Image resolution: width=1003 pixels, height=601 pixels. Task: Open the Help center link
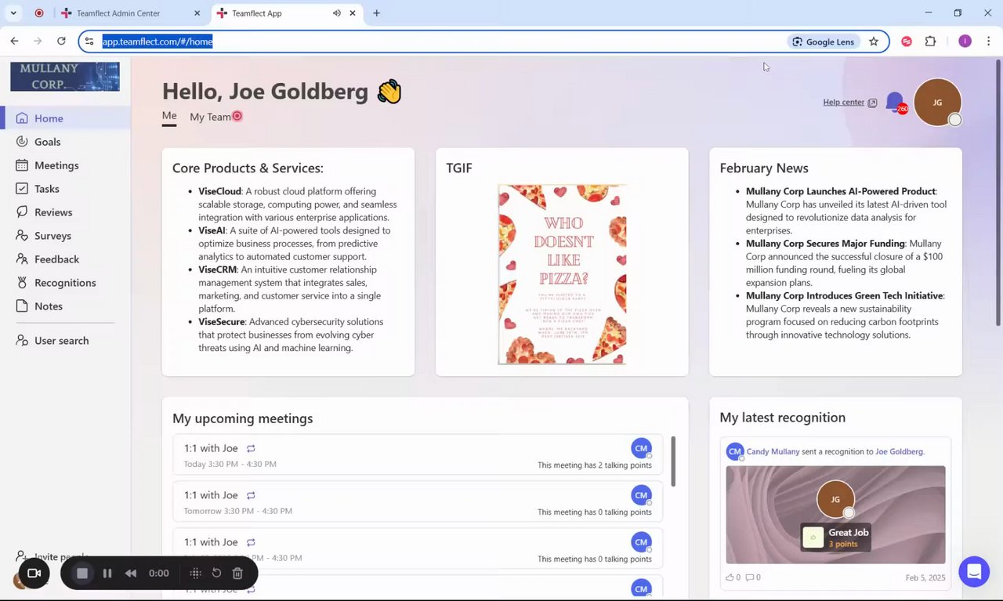pos(850,102)
